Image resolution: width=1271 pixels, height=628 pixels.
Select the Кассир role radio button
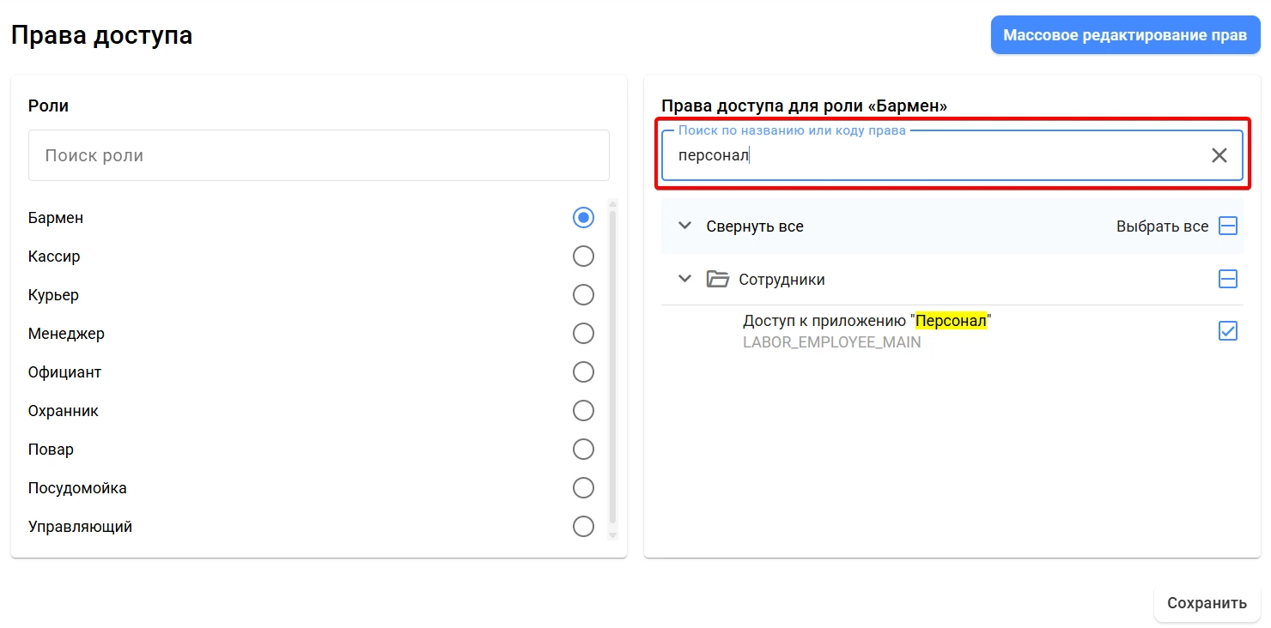583,257
